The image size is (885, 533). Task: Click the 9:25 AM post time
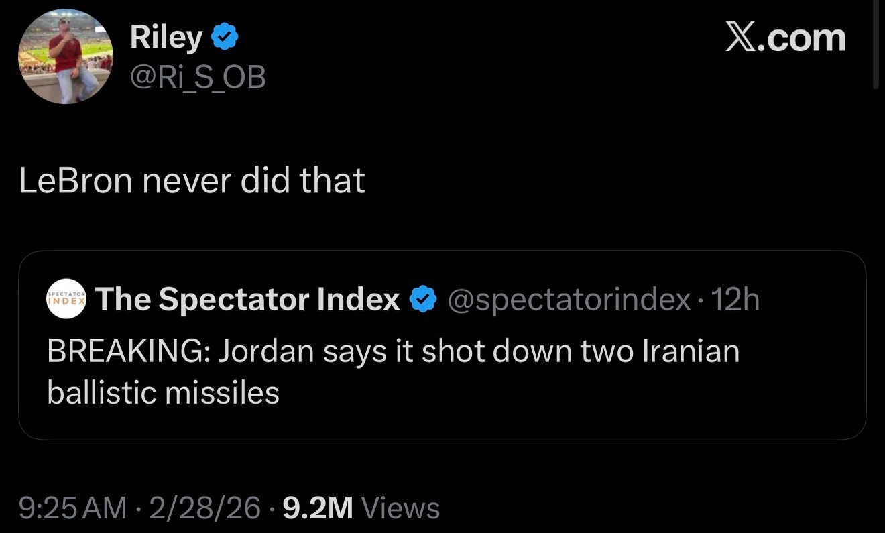72,508
